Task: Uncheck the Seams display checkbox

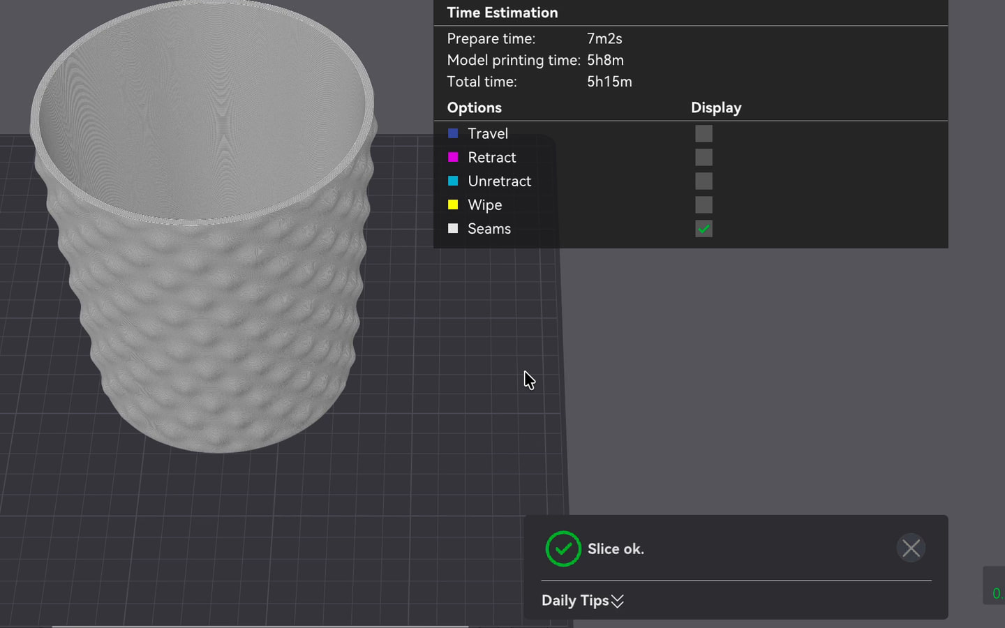Action: 703,228
